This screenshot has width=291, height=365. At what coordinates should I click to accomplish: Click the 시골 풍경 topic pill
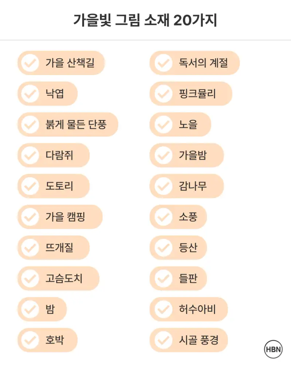189,340
